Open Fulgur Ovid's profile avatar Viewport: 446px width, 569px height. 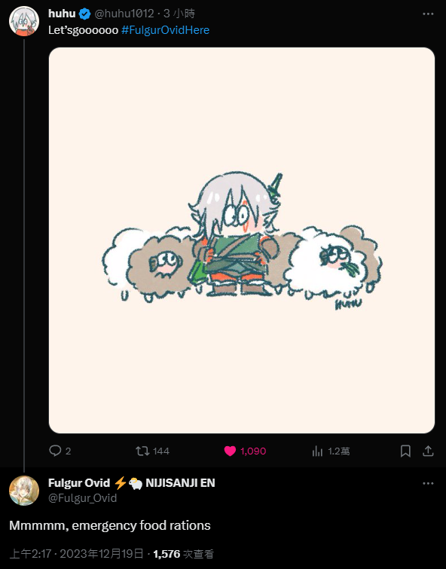point(24,491)
